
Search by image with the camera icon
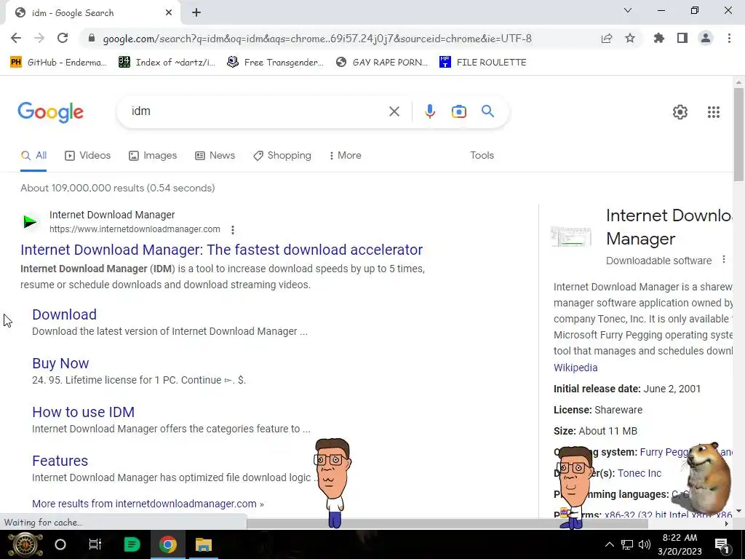(x=459, y=111)
